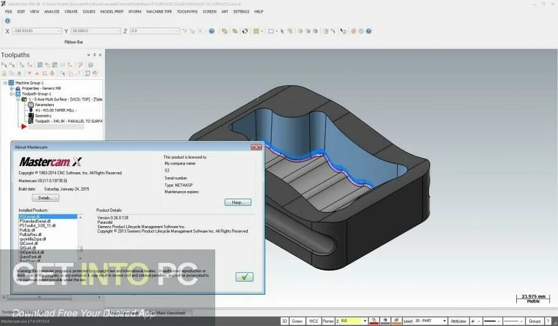Select QtCore4.dll in Installed Products list

coord(28,243)
